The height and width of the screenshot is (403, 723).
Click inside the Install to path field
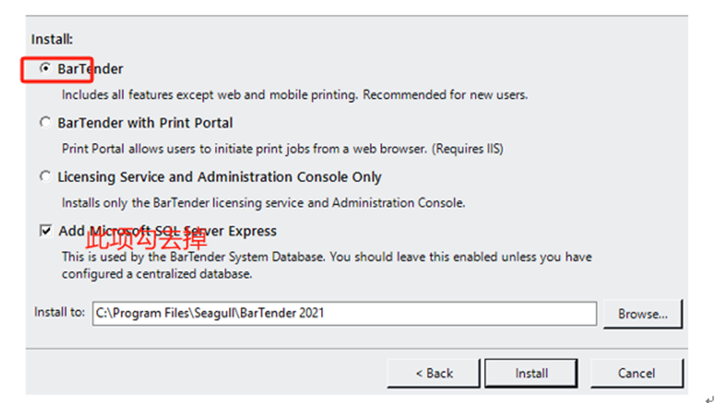344,314
